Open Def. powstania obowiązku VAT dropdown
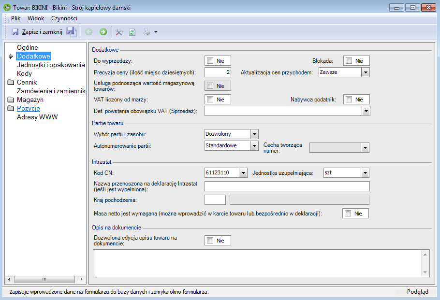 pyautogui.click(x=366, y=111)
